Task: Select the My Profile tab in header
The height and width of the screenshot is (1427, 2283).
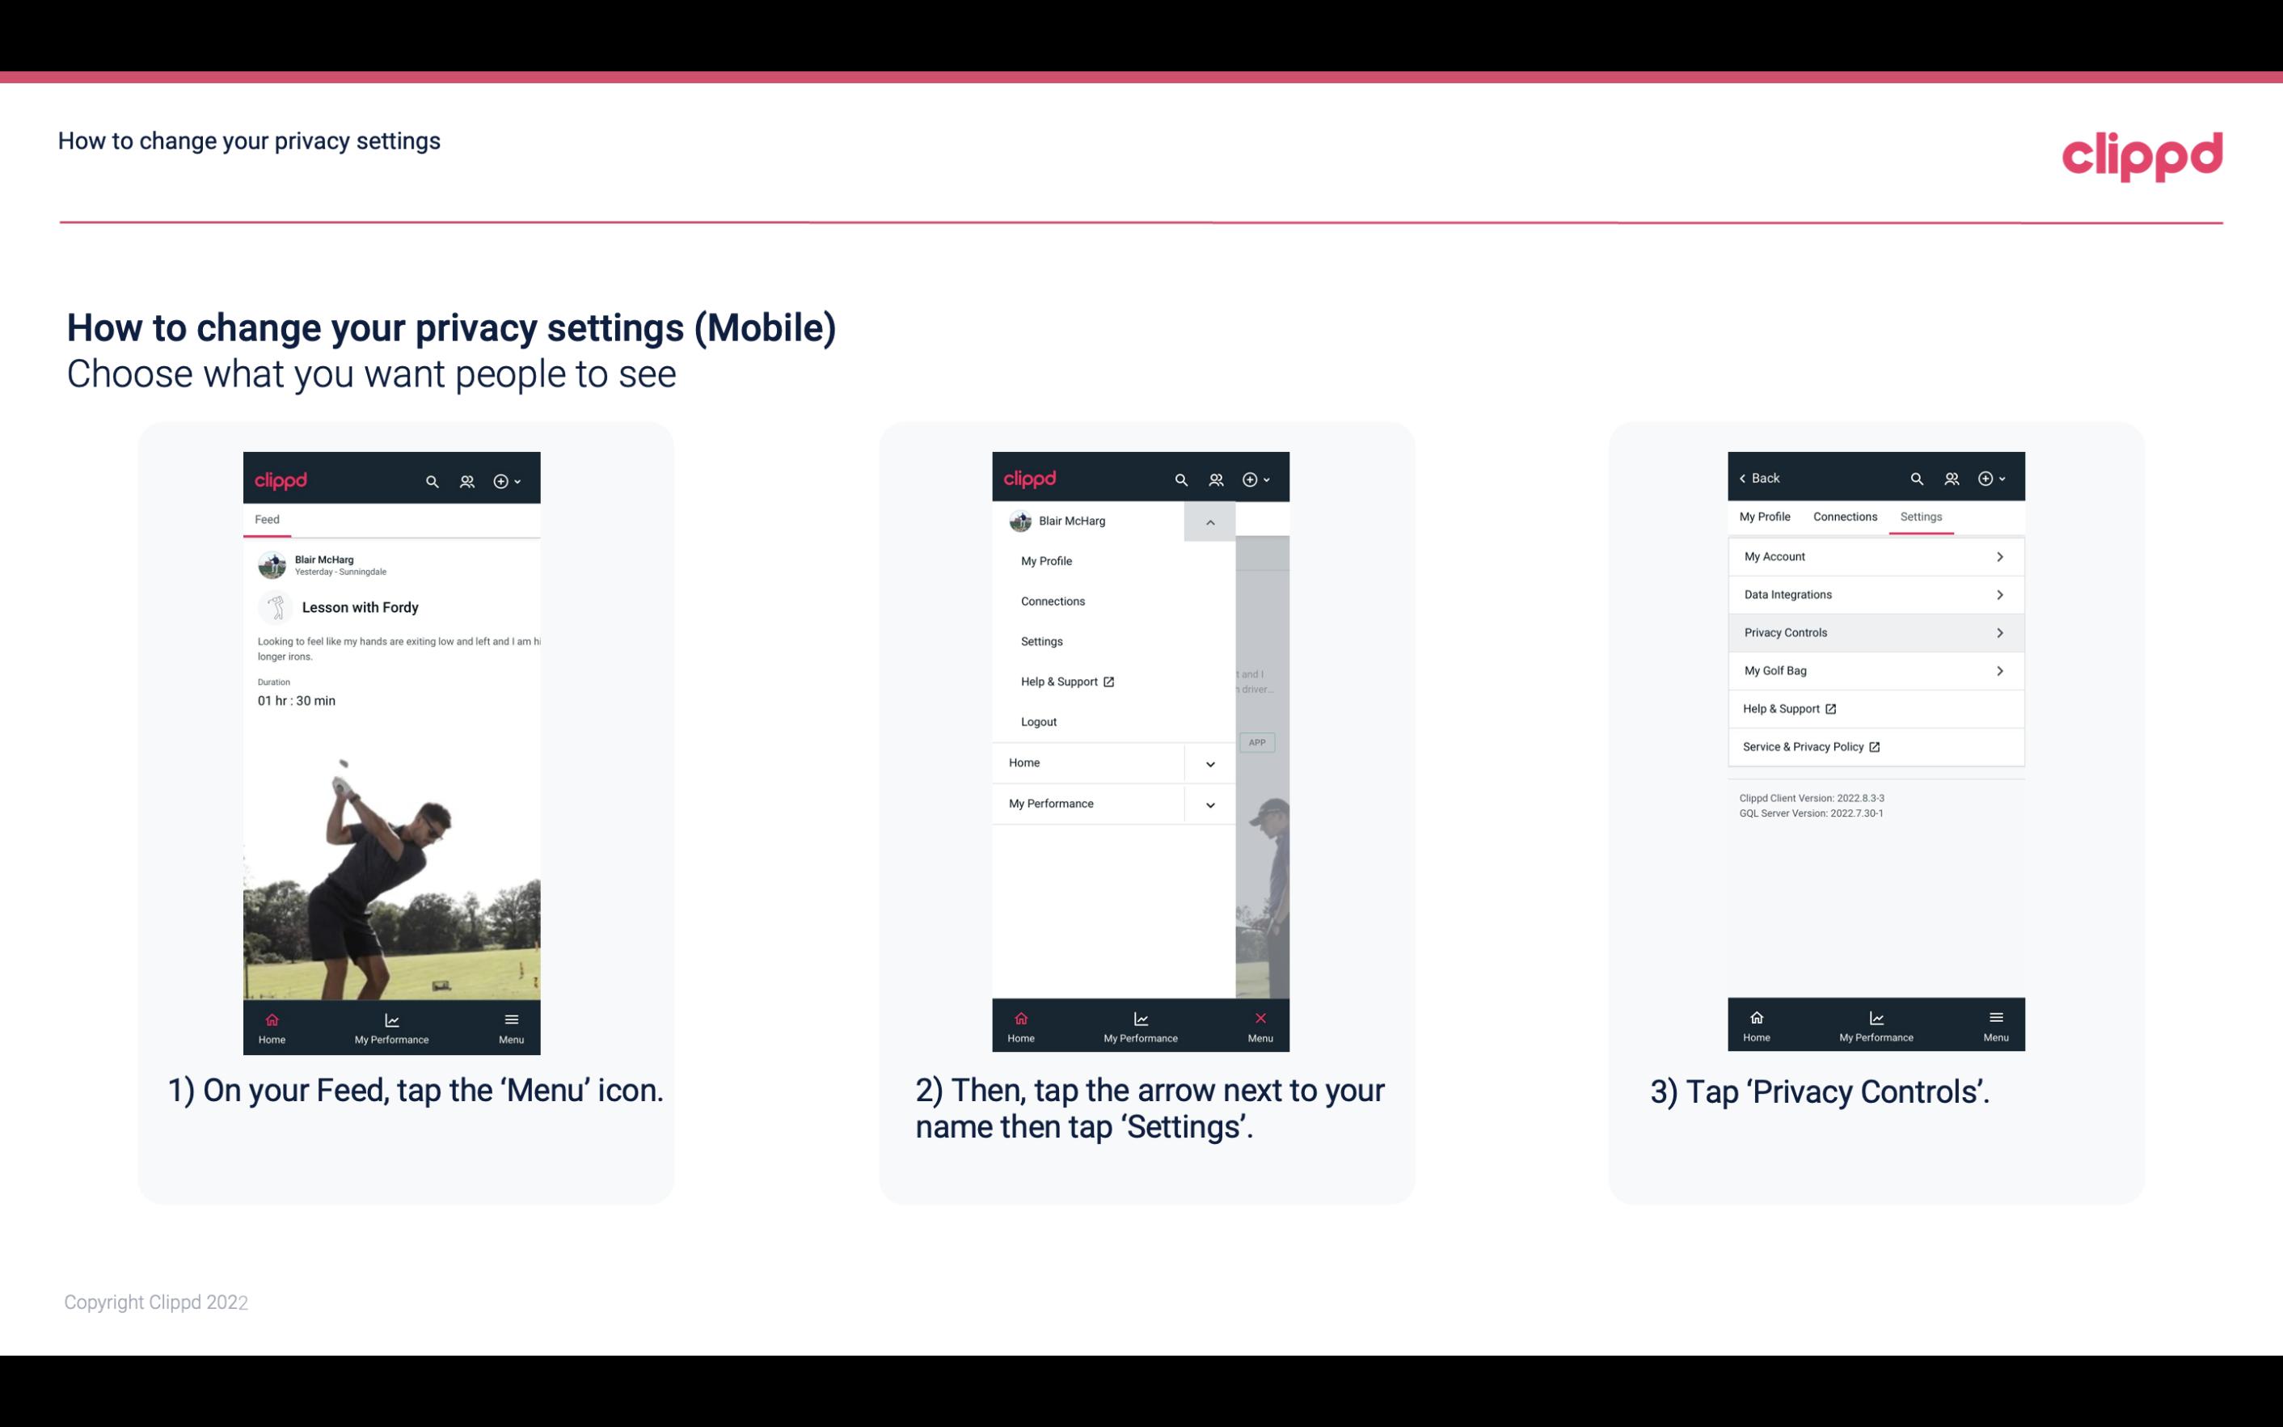Action: [x=1766, y=516]
